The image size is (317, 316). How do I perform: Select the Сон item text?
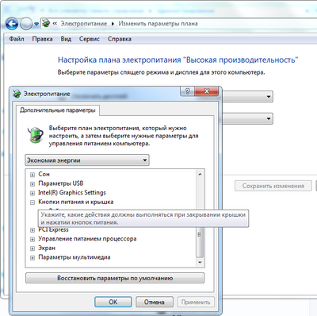coord(44,174)
